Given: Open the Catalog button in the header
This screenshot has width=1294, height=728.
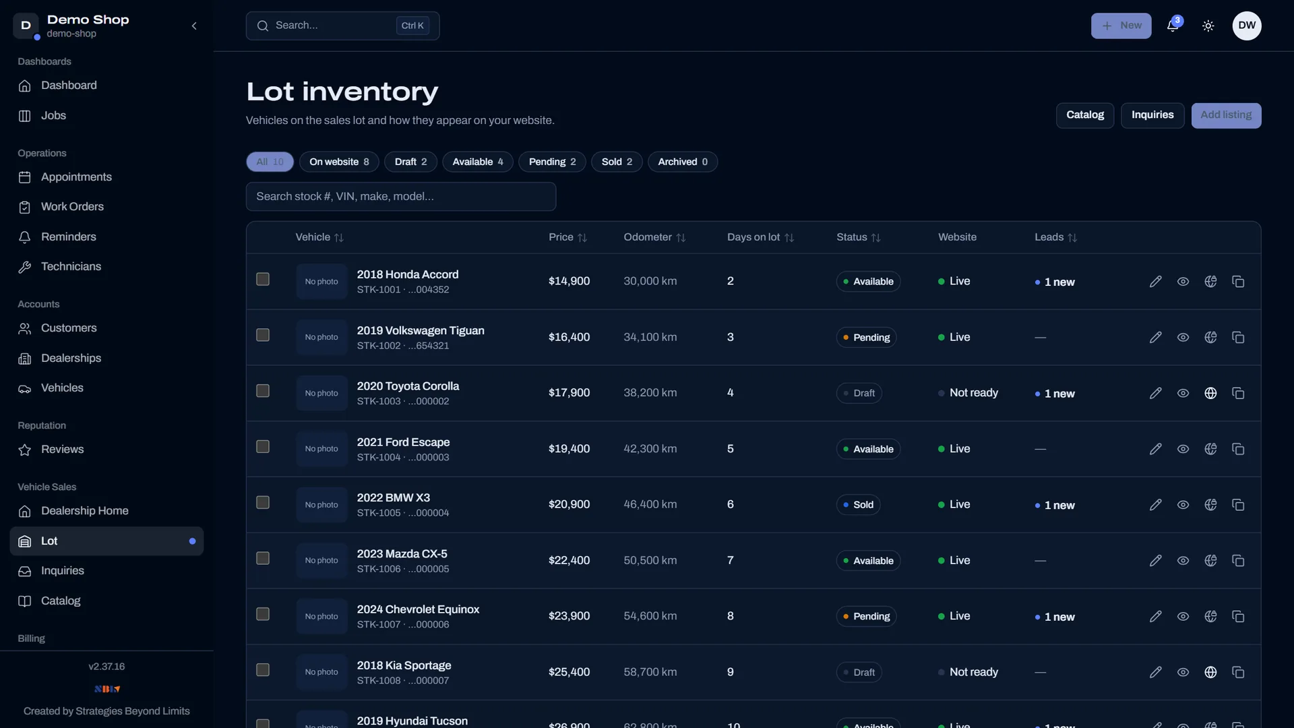Looking at the screenshot, I should coord(1085,115).
